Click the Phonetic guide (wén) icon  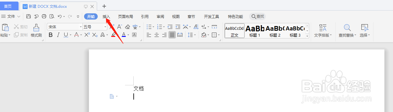(x=135, y=27)
